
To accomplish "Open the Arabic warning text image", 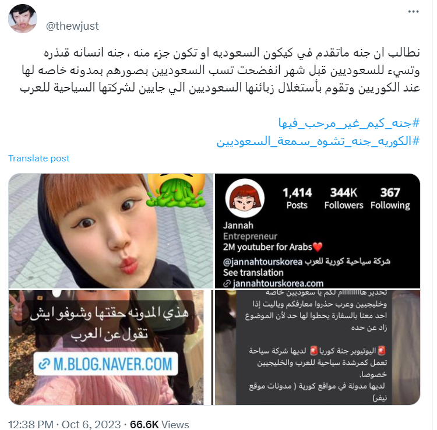I will [x=318, y=347].
